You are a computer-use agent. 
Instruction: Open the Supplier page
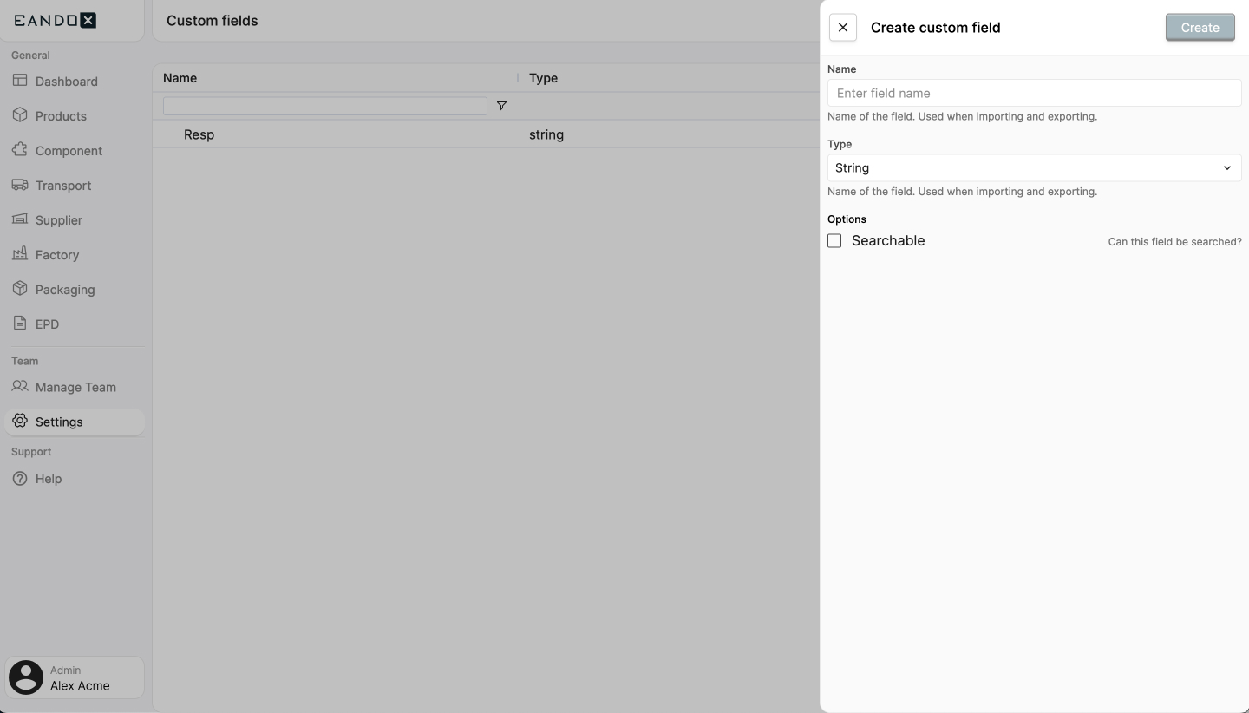pos(58,219)
